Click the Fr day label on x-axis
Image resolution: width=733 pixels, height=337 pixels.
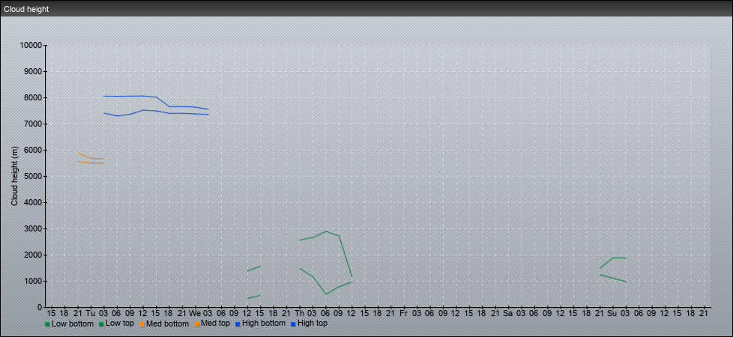[x=404, y=314]
